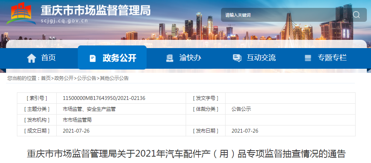Go to 首页 in the breadcrumb
Viewport: 371px width, 163px height.
click(x=46, y=78)
